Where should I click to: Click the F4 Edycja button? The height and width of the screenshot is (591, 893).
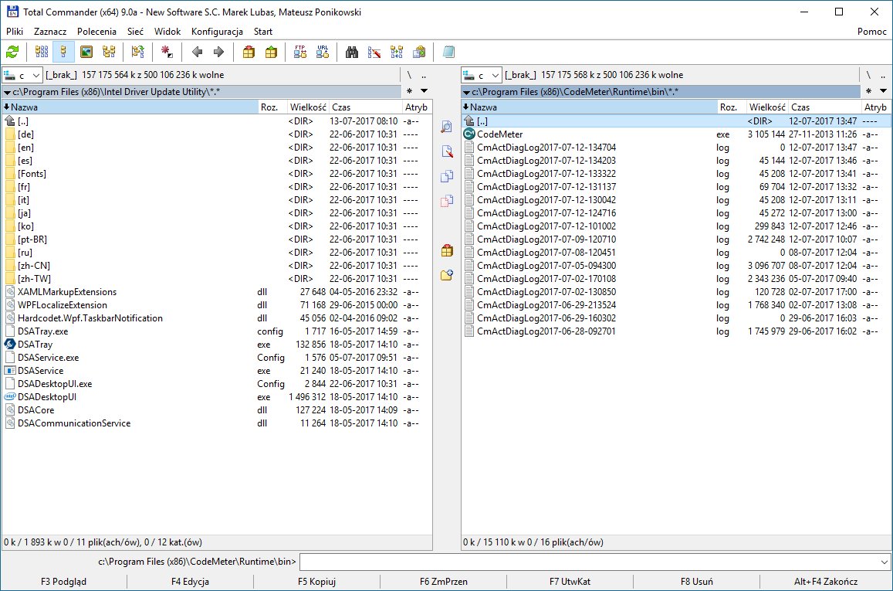(x=190, y=581)
